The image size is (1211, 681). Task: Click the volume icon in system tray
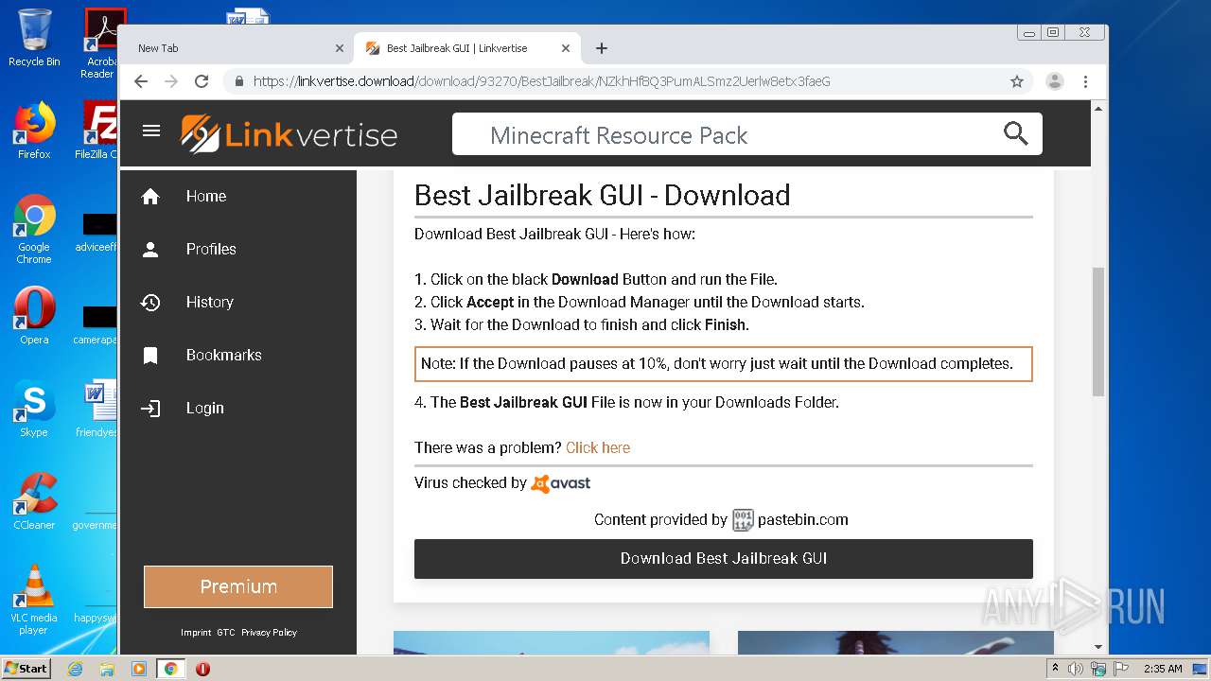click(x=1076, y=669)
